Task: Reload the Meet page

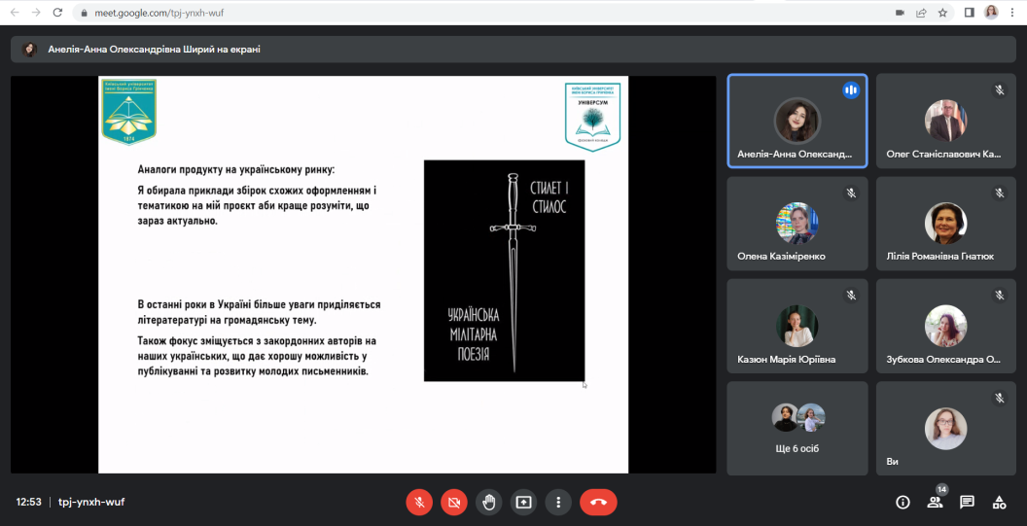Action: [x=57, y=13]
